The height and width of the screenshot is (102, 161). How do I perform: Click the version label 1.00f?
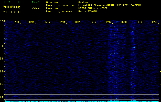(35, 2)
